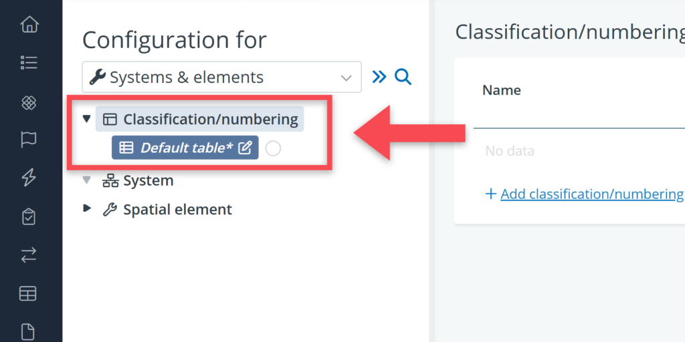
Task: Select the radio button beside Default table
Action: coord(273,148)
